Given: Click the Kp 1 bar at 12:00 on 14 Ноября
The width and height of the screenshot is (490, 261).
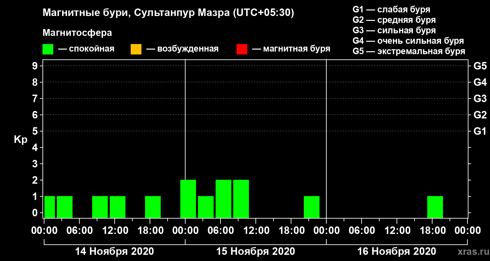Looking at the screenshot, I should 118,207.
